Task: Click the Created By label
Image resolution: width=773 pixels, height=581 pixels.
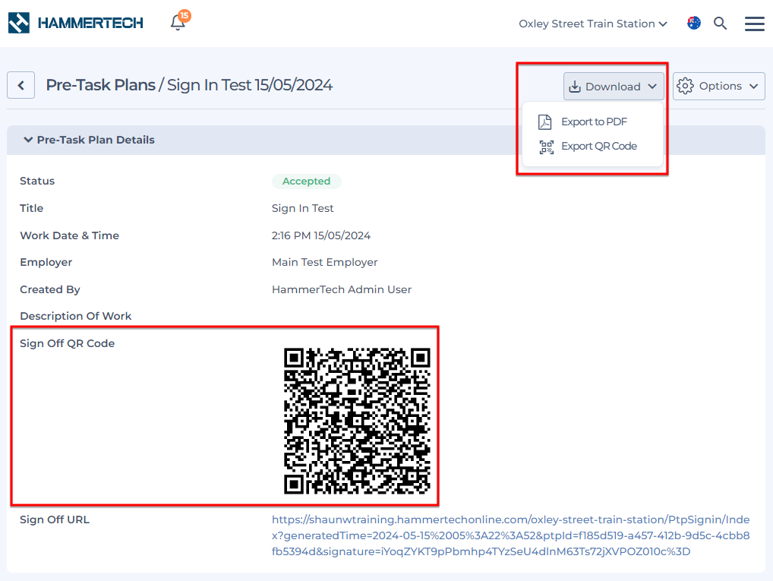Action: (50, 289)
